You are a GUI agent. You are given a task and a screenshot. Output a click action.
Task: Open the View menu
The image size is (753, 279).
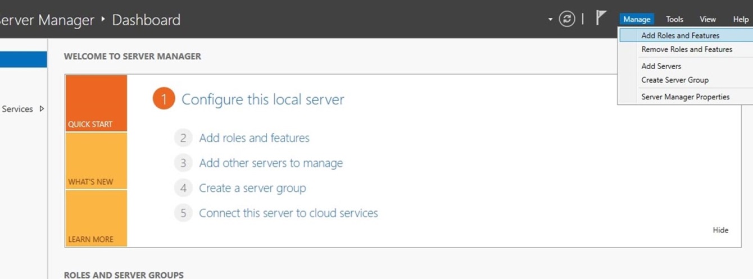click(x=707, y=19)
